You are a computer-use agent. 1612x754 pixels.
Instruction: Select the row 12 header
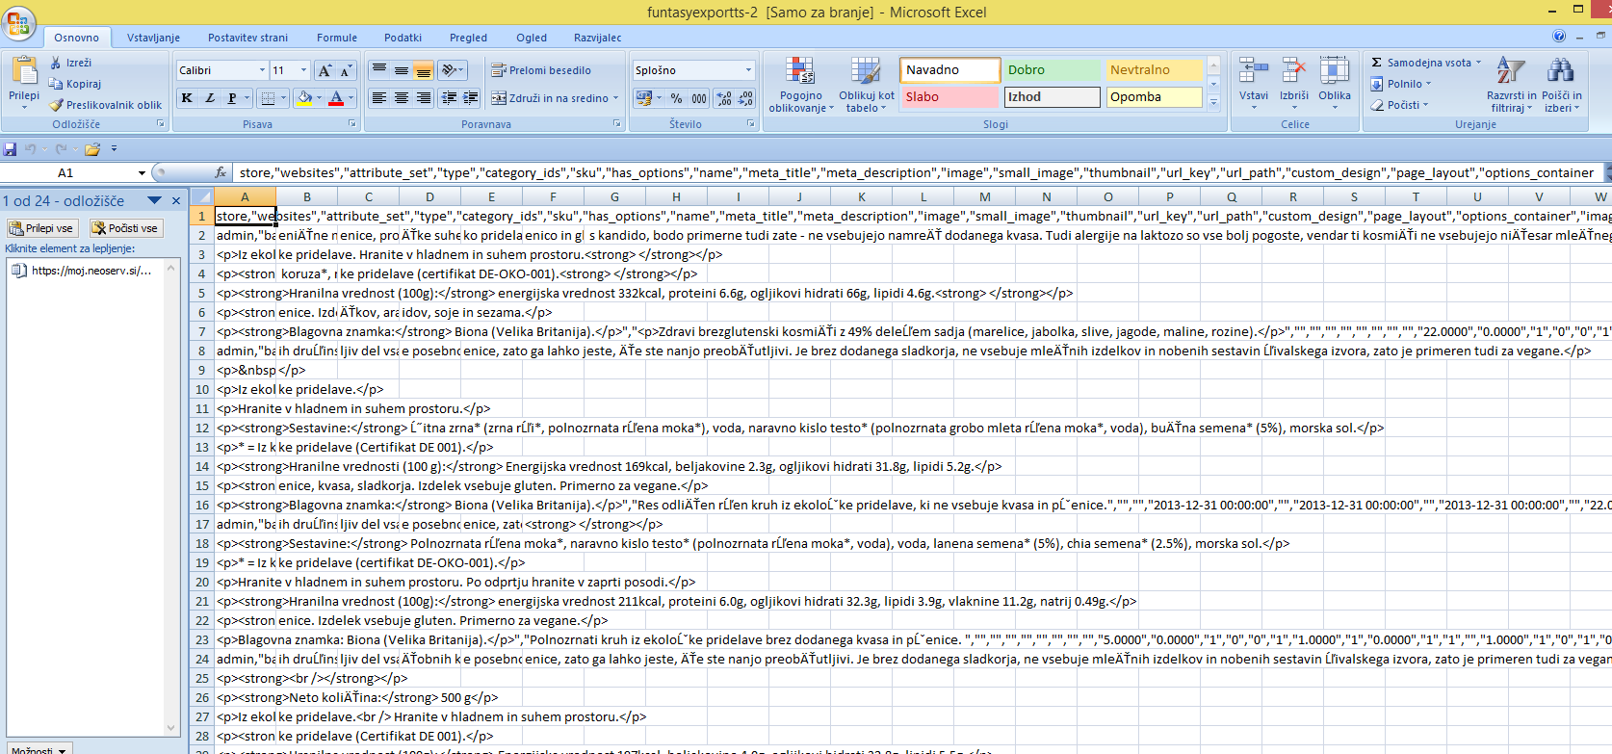pos(201,428)
